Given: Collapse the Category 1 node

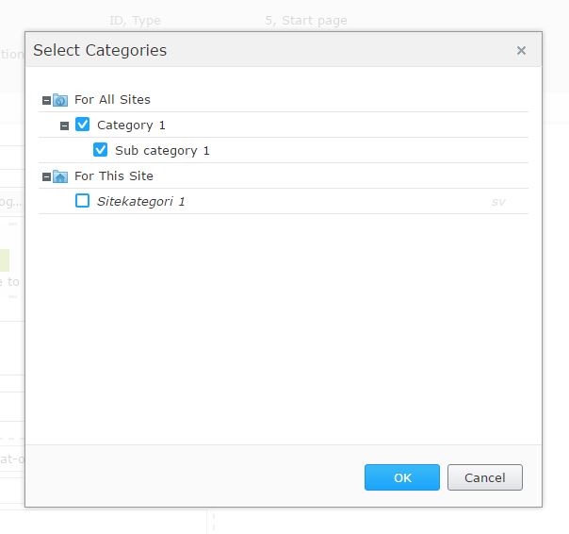Looking at the screenshot, I should click(x=64, y=125).
